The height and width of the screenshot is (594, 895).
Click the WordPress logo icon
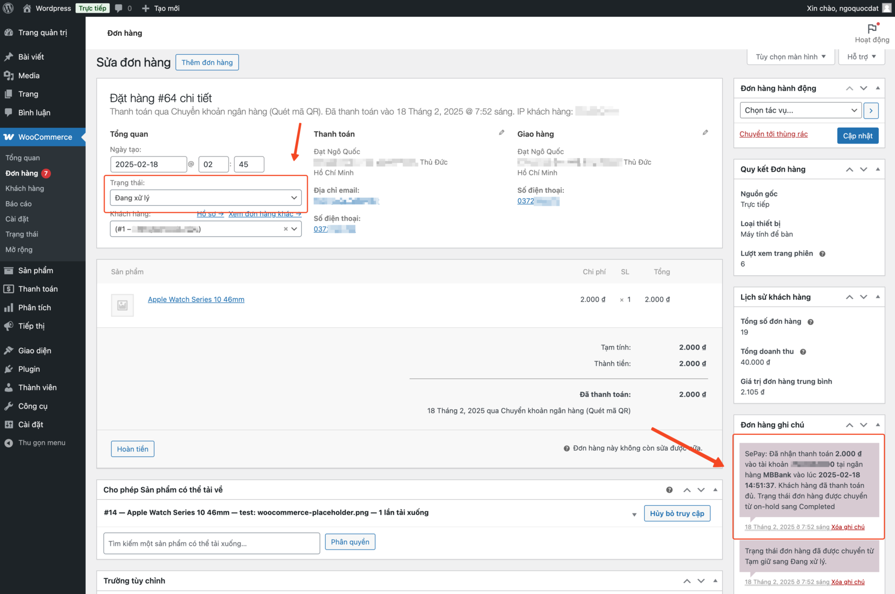click(8, 8)
